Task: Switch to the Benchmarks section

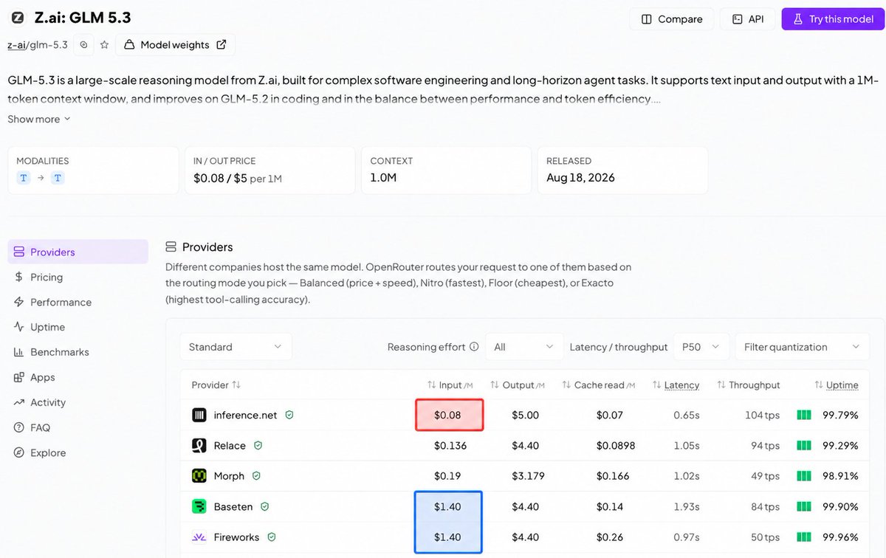Action: click(x=51, y=352)
